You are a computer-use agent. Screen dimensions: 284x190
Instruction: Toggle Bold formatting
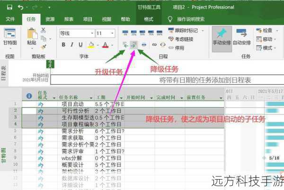[63, 45]
